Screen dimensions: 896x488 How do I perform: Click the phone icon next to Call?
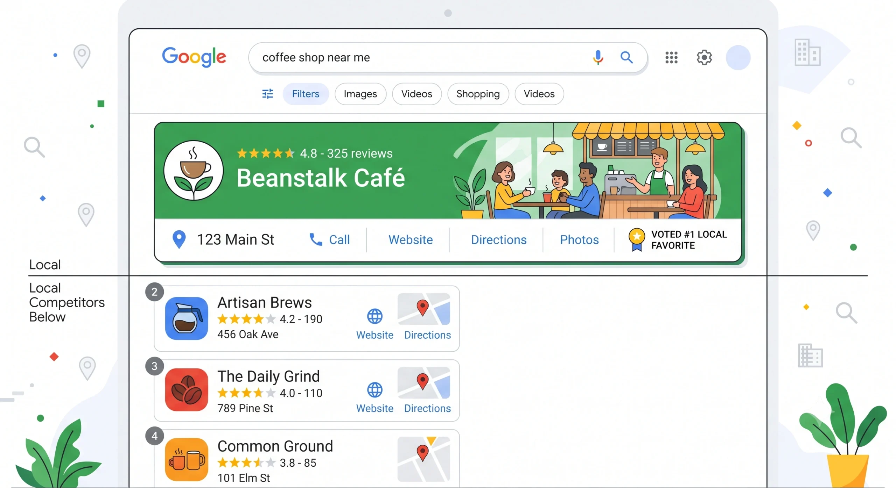click(316, 239)
